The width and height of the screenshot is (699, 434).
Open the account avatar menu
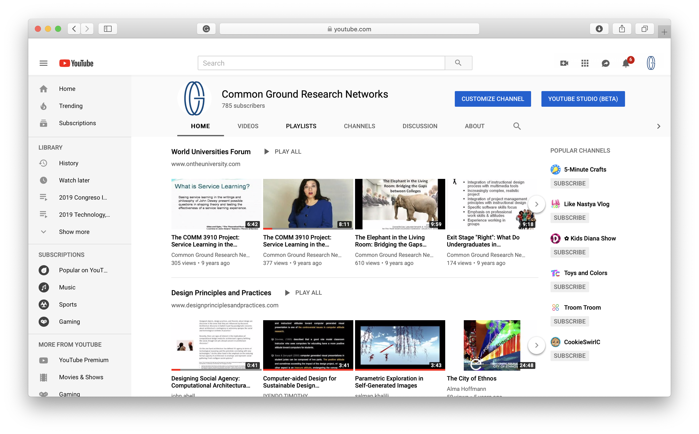click(651, 63)
